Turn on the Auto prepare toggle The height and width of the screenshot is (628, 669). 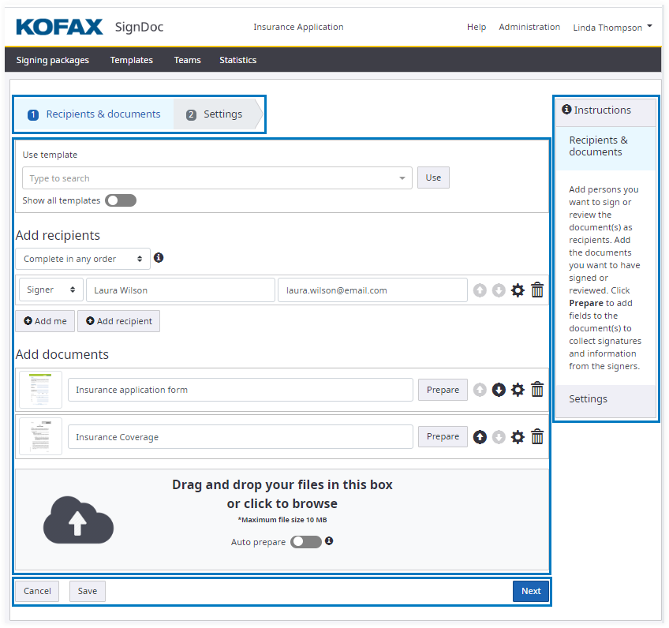(306, 542)
